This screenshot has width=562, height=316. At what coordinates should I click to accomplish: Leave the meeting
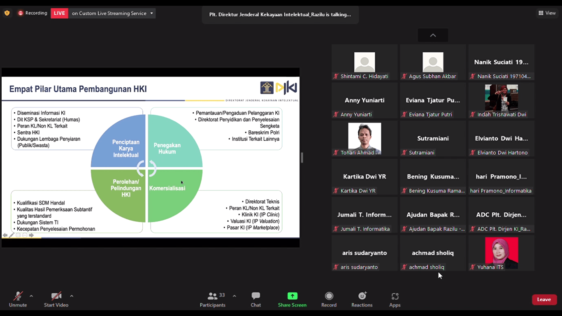[x=544, y=300]
